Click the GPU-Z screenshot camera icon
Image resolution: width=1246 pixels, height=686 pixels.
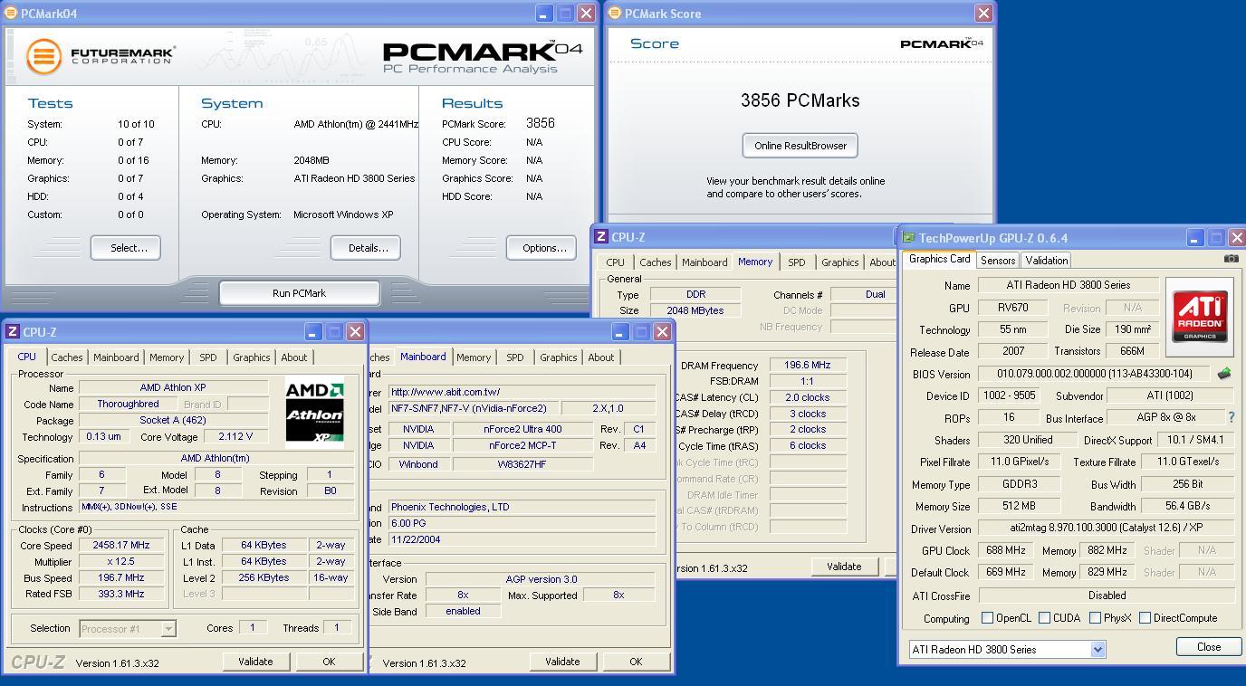coord(1231,259)
